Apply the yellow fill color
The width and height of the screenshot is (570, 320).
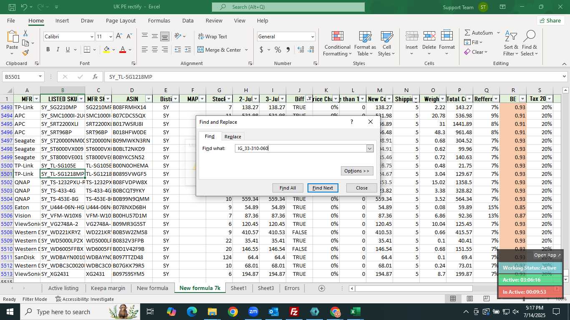[x=106, y=50]
